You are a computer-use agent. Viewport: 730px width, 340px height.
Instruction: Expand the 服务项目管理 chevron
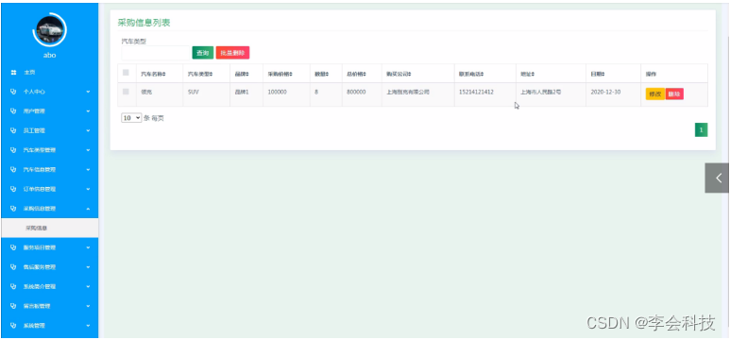coord(88,247)
